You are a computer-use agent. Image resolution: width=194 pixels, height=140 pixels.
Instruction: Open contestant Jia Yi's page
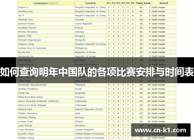tap(21, 15)
